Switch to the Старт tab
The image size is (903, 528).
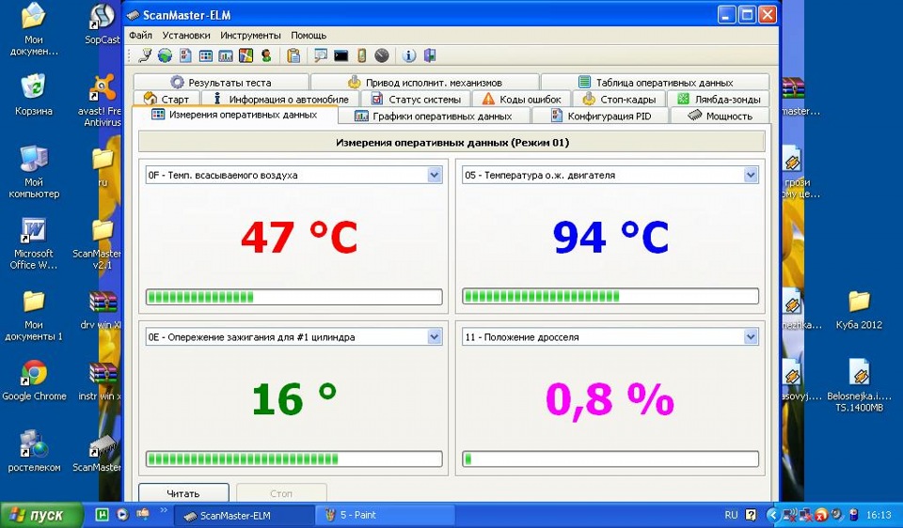pos(166,99)
